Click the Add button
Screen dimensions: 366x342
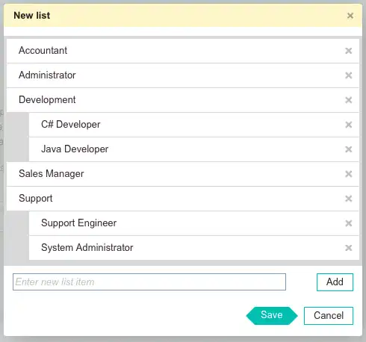tap(335, 282)
